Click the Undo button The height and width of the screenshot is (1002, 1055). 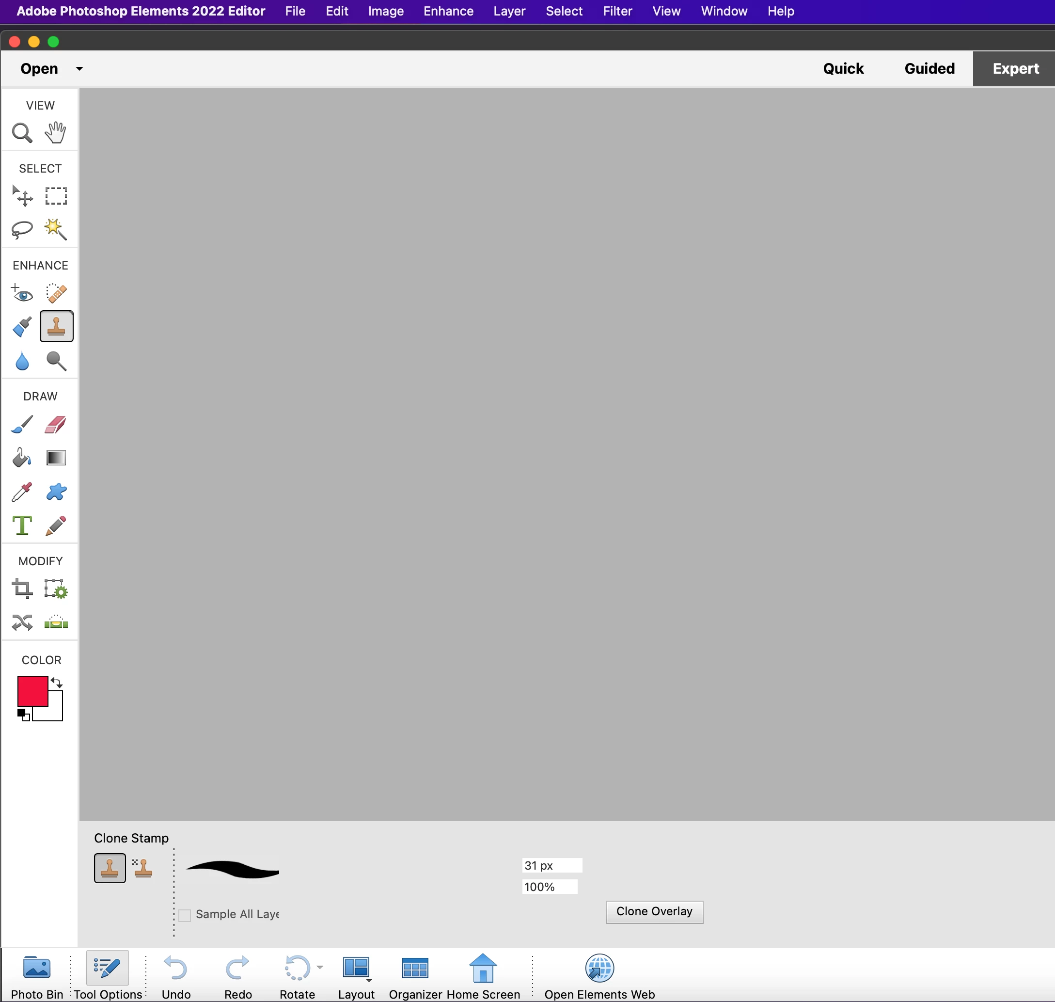coord(175,975)
